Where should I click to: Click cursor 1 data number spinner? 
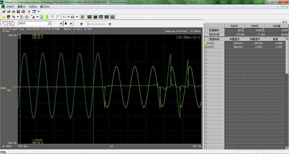(x=243, y=30)
